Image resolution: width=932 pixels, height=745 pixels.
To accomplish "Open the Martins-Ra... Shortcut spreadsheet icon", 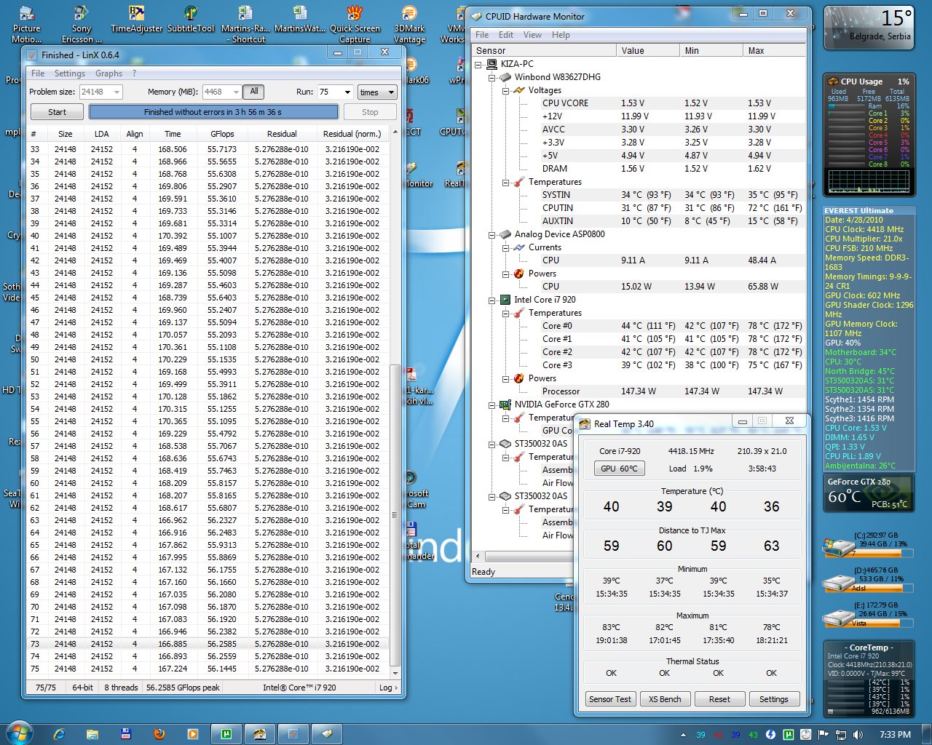I will coord(245,24).
